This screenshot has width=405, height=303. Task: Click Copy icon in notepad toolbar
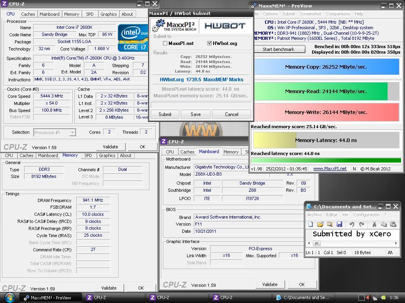pos(384,224)
